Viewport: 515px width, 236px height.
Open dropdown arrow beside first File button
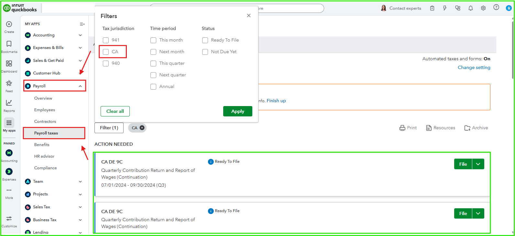point(478,164)
